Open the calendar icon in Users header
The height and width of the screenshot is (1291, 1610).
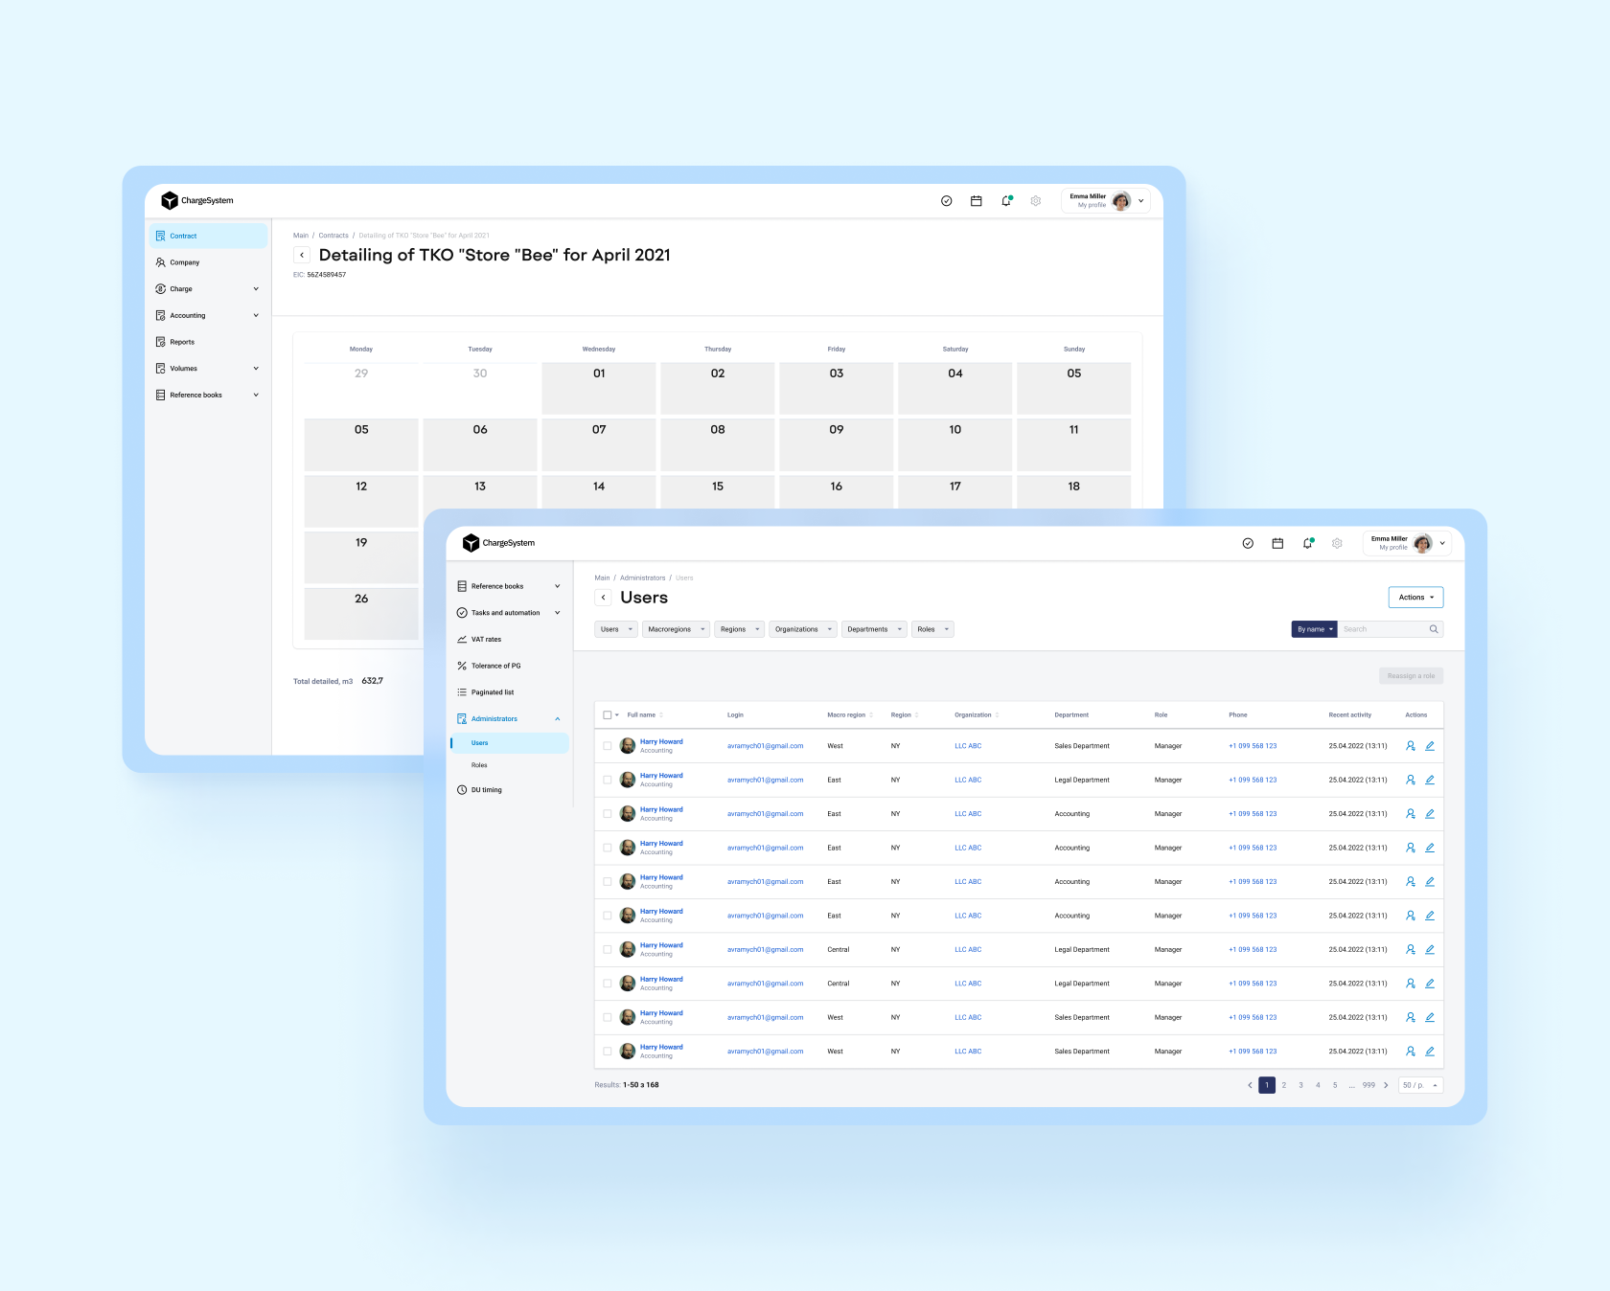click(x=1277, y=543)
